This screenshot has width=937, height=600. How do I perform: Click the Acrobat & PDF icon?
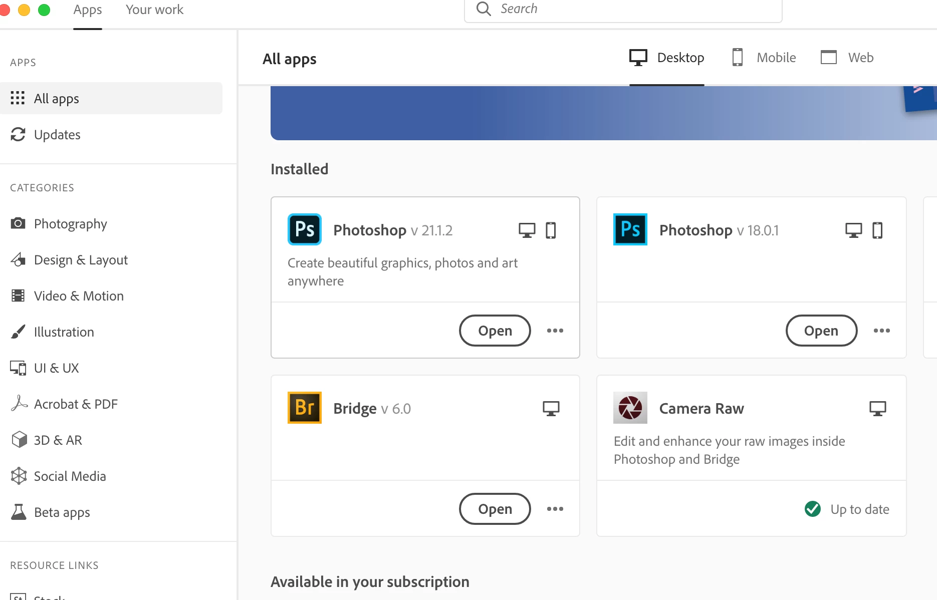coord(19,404)
